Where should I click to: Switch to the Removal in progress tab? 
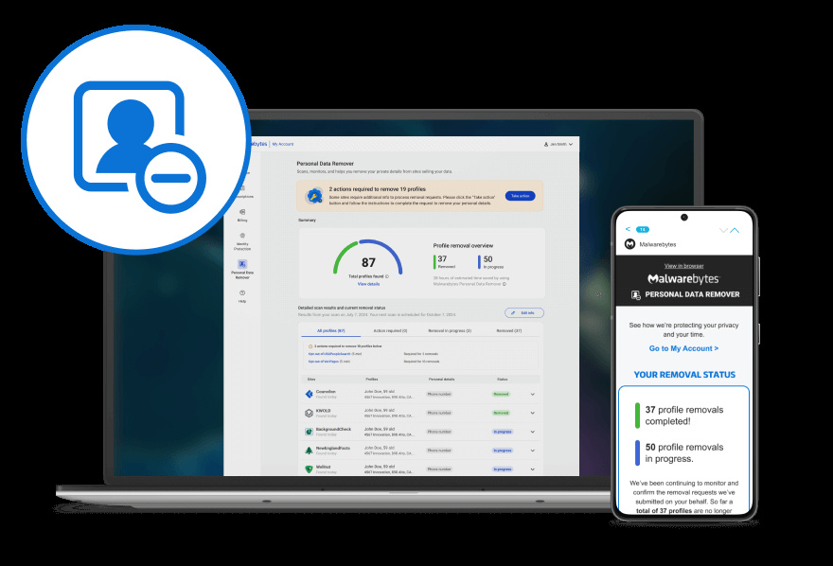coord(450,330)
